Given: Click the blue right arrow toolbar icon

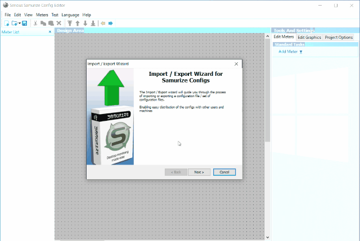Looking at the screenshot, I should click(x=111, y=23).
